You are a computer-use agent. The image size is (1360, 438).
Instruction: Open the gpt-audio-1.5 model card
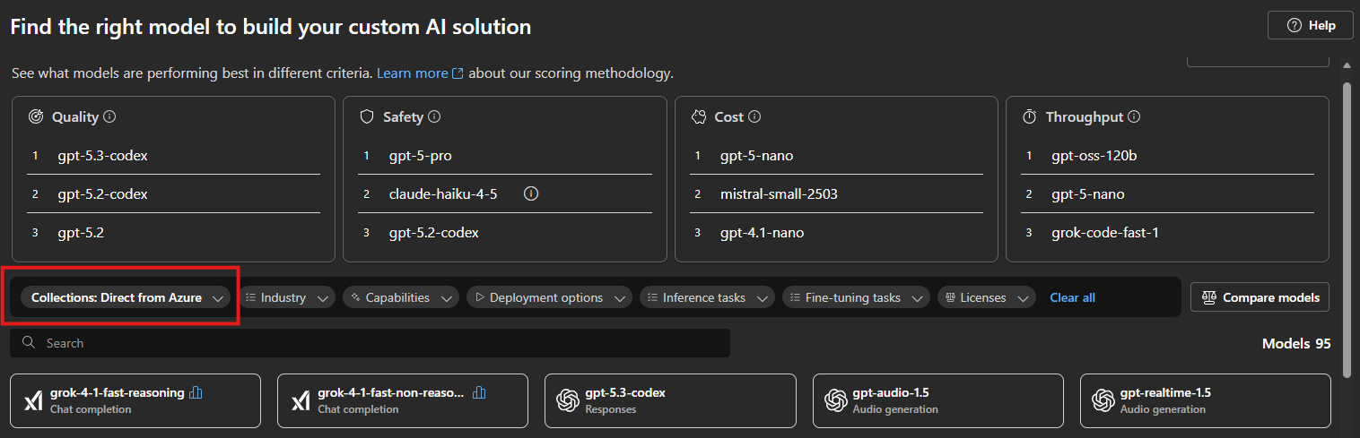[937, 400]
